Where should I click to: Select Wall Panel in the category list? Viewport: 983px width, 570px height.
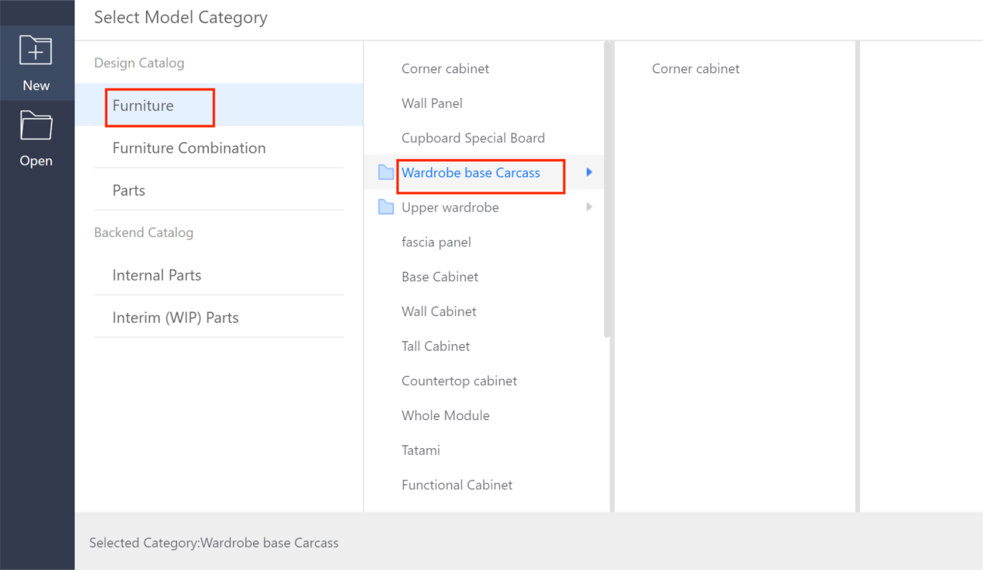pyautogui.click(x=432, y=103)
